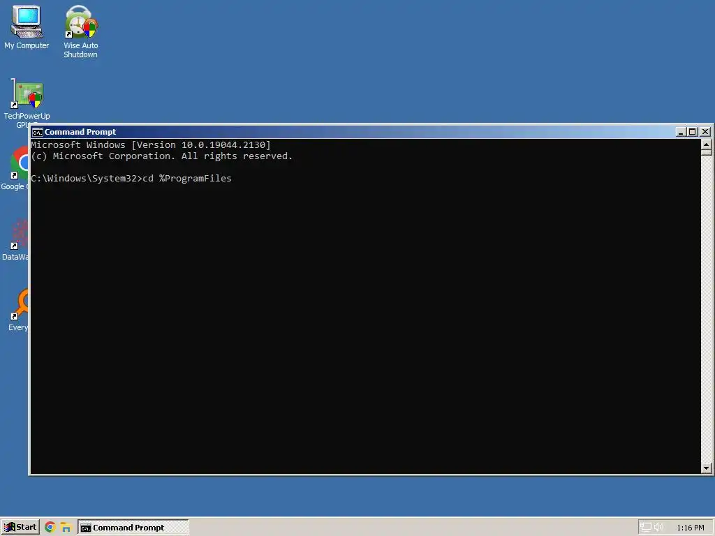The width and height of the screenshot is (715, 536).
Task: Open TechPowerUp GPU-Z desktop shortcut
Action: 27,103
